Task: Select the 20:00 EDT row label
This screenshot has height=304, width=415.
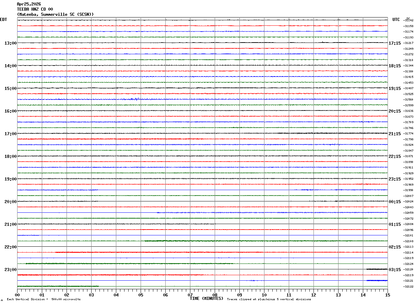Action: click(10, 202)
